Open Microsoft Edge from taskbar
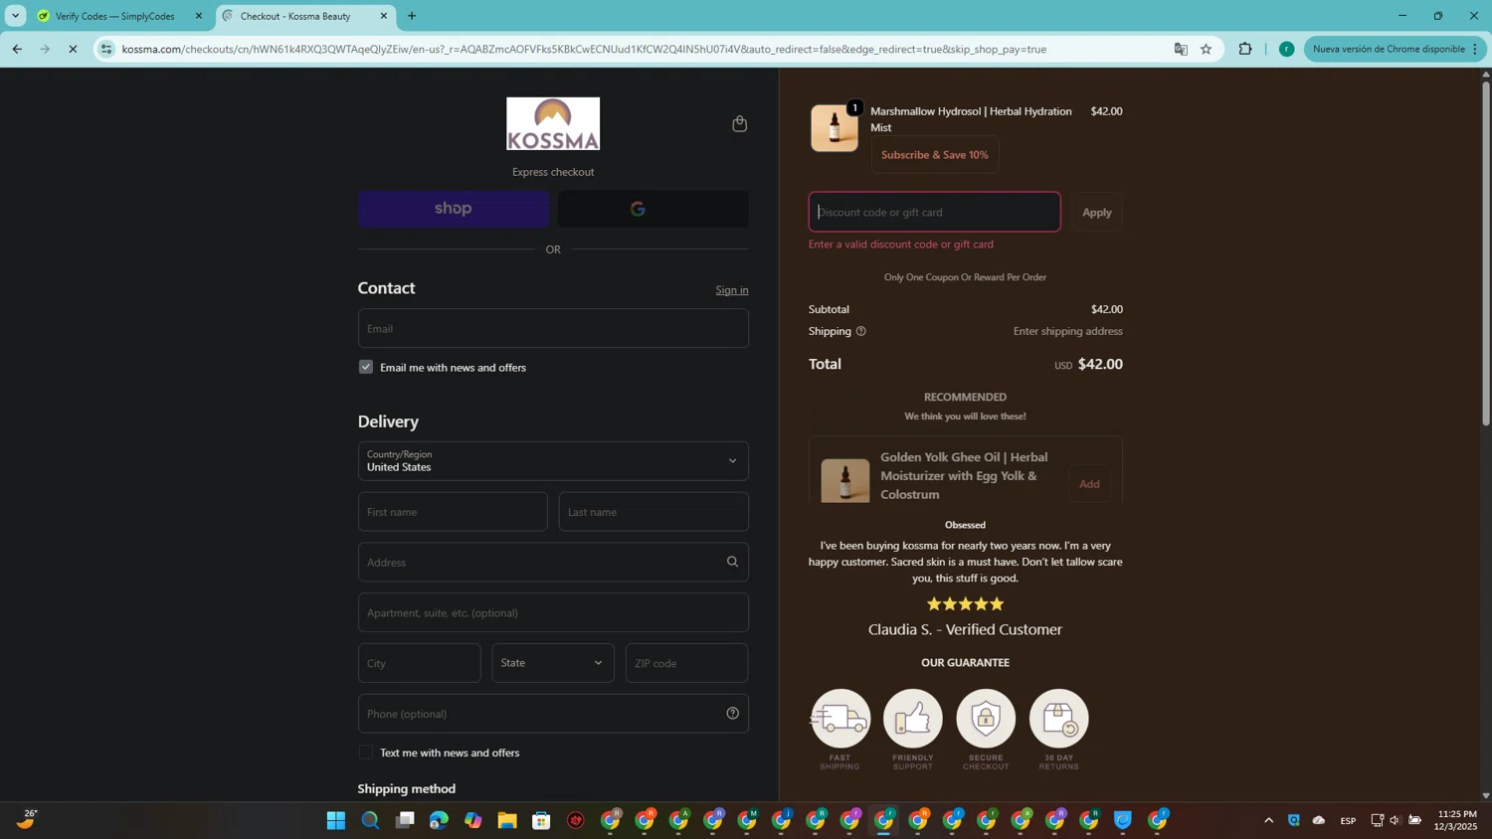Image resolution: width=1492 pixels, height=839 pixels. tap(439, 820)
